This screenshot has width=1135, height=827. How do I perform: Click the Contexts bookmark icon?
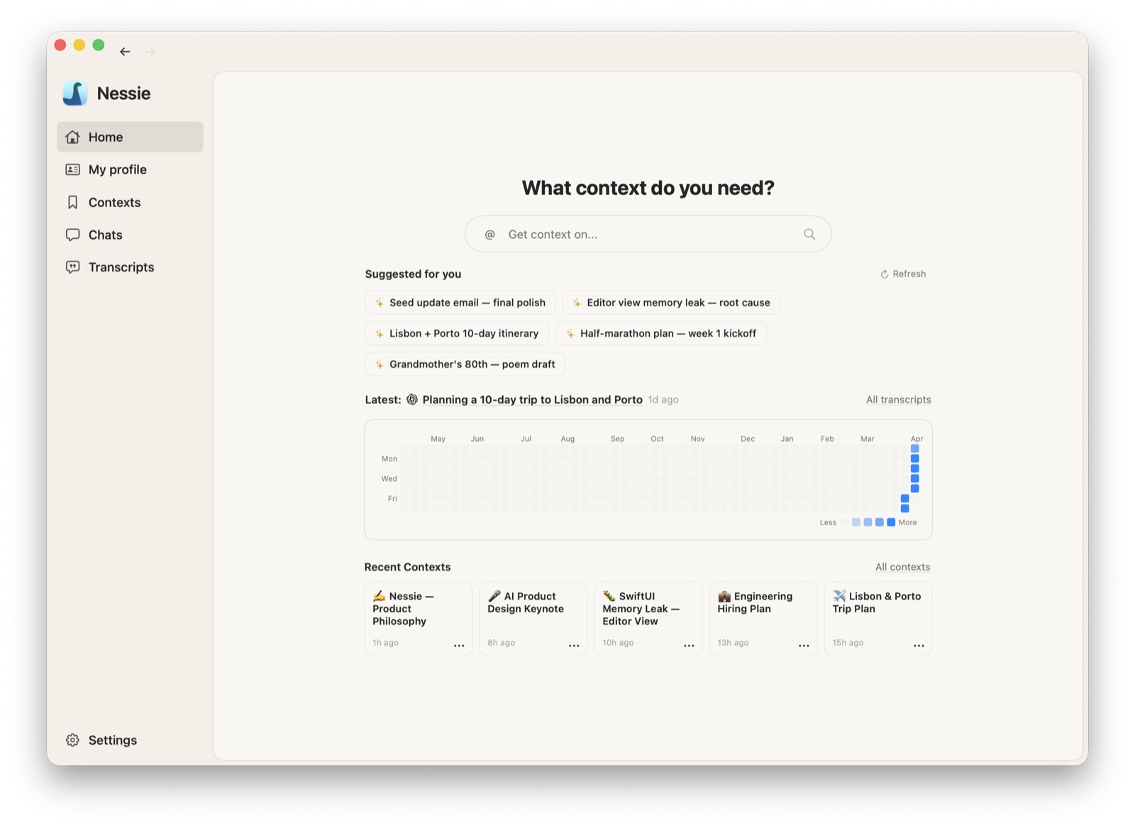pyautogui.click(x=72, y=202)
